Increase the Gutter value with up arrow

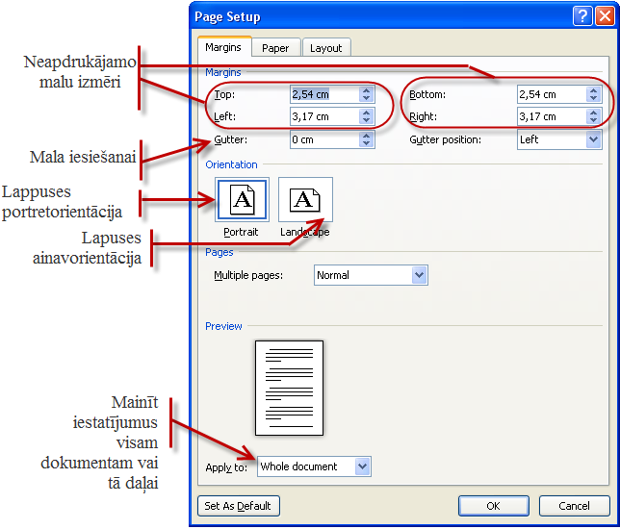pyautogui.click(x=366, y=136)
